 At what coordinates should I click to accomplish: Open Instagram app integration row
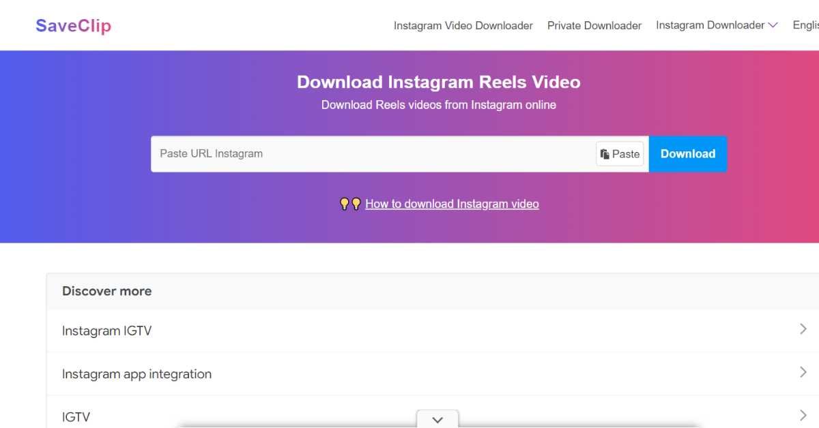click(433, 374)
